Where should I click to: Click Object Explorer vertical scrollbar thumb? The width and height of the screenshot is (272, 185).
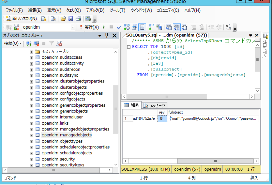pyautogui.click(x=115, y=109)
